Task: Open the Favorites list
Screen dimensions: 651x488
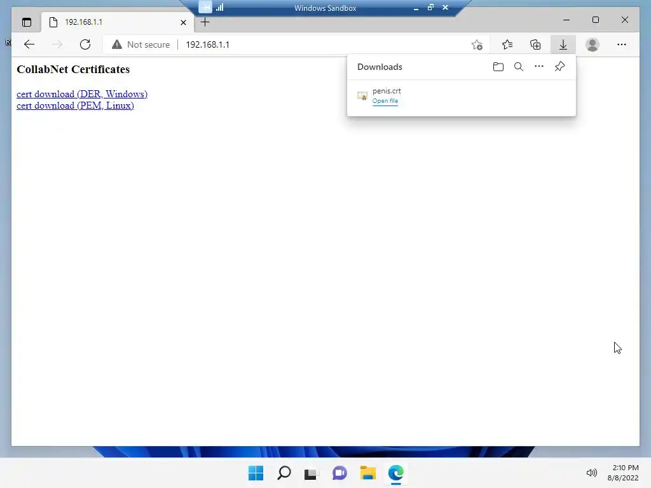Action: tap(507, 44)
